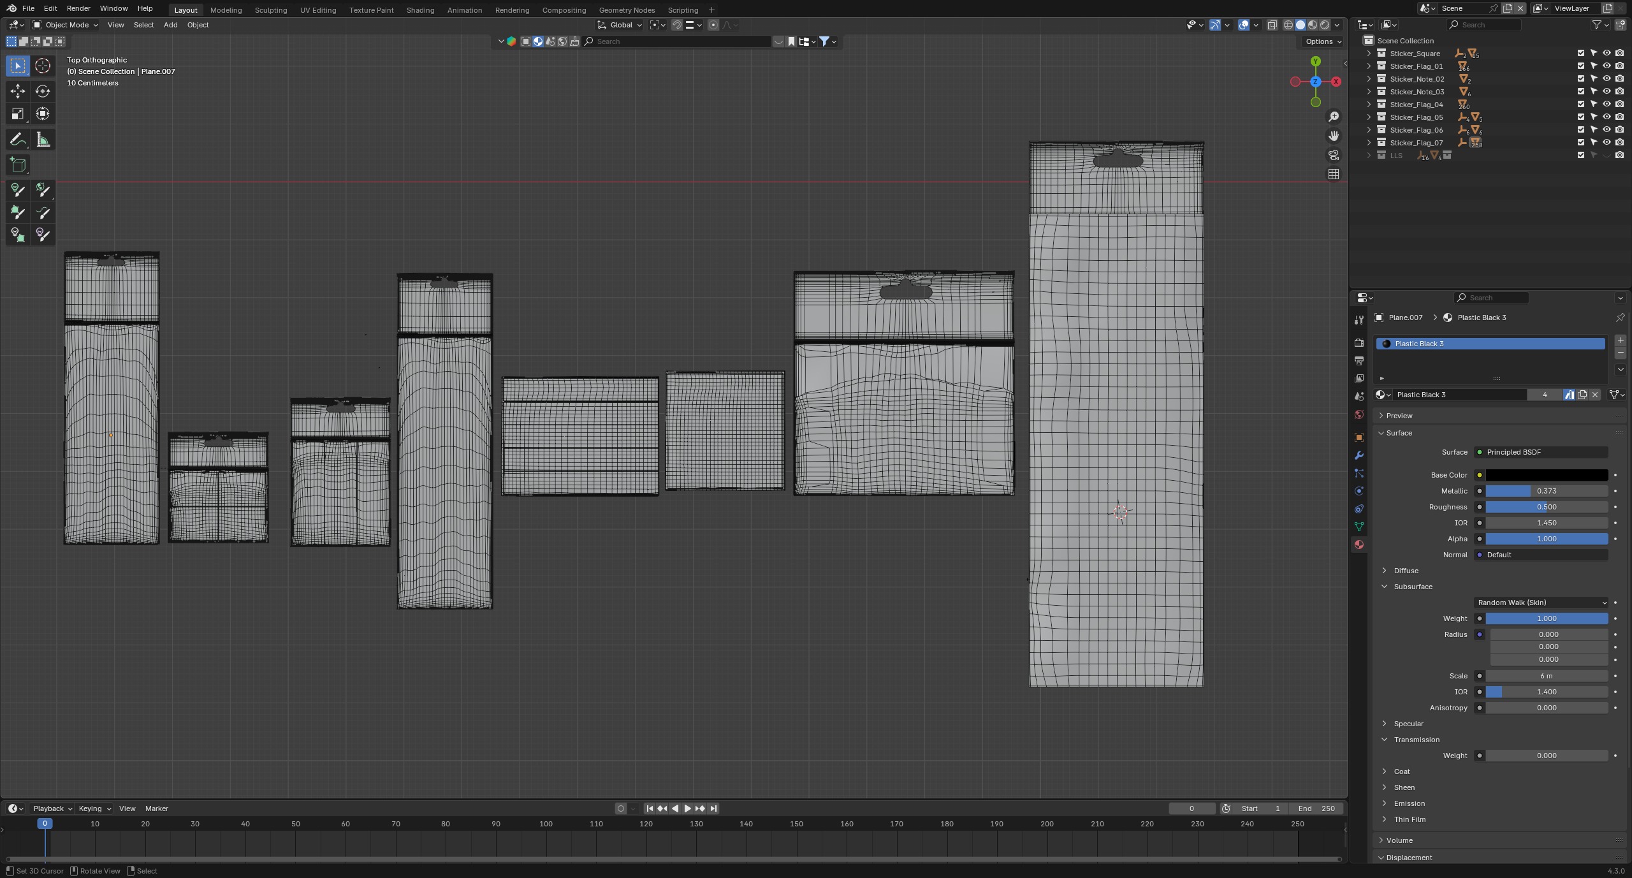Click the Metallic 0.373 slider
The height and width of the screenshot is (878, 1632).
click(x=1547, y=491)
